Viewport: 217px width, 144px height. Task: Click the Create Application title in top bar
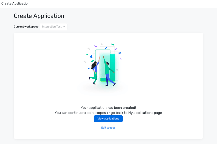pyautogui.click(x=15, y=3)
